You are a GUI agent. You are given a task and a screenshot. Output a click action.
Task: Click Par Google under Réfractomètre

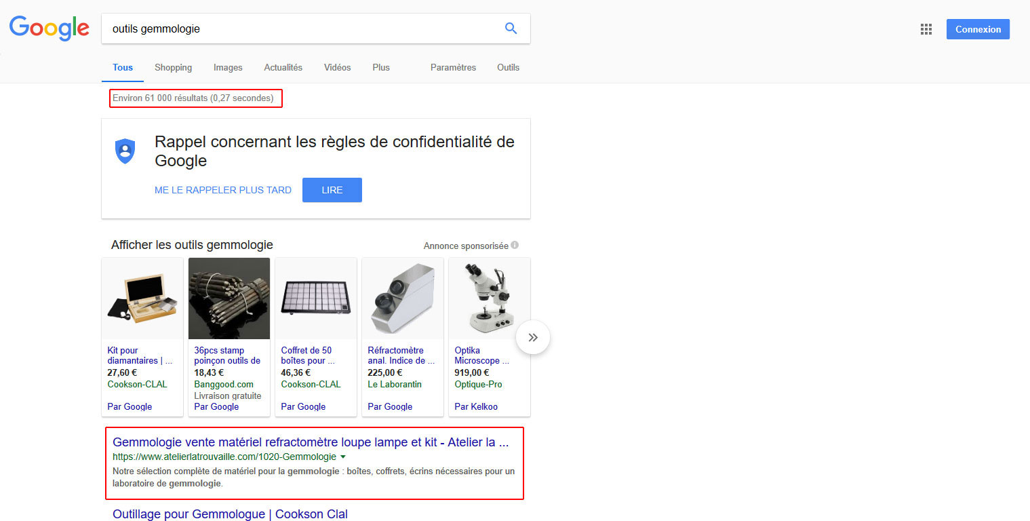390,407
